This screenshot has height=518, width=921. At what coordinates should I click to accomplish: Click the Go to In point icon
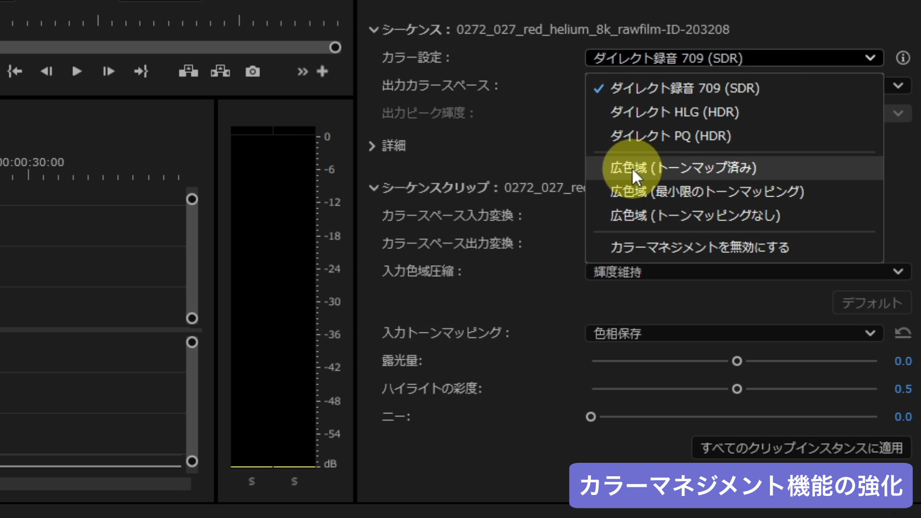(x=15, y=71)
